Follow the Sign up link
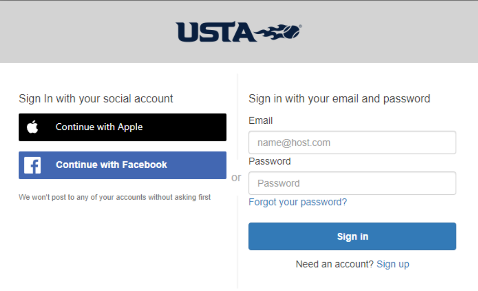Viewport: 478px width, 291px height. click(x=393, y=264)
